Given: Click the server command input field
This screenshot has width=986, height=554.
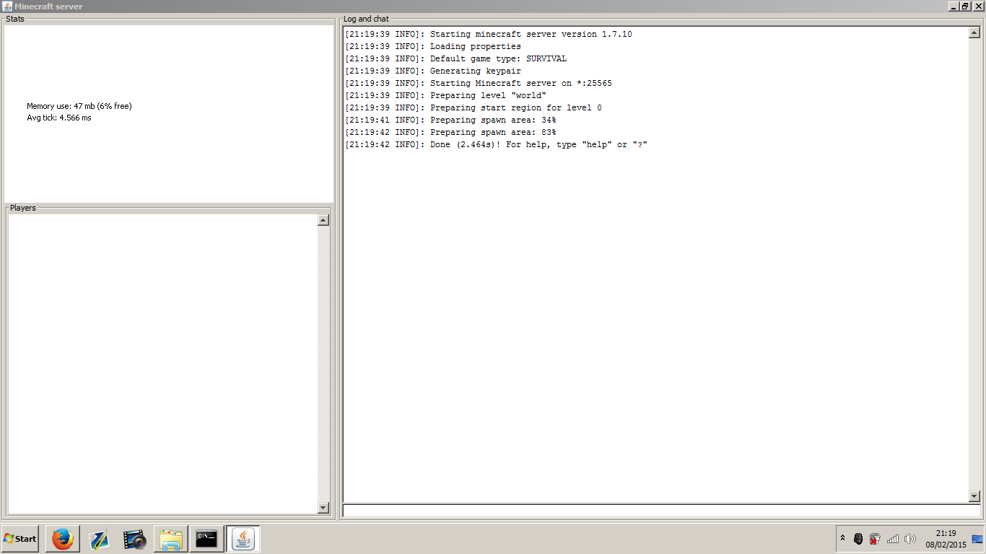Looking at the screenshot, I should pyautogui.click(x=661, y=511).
